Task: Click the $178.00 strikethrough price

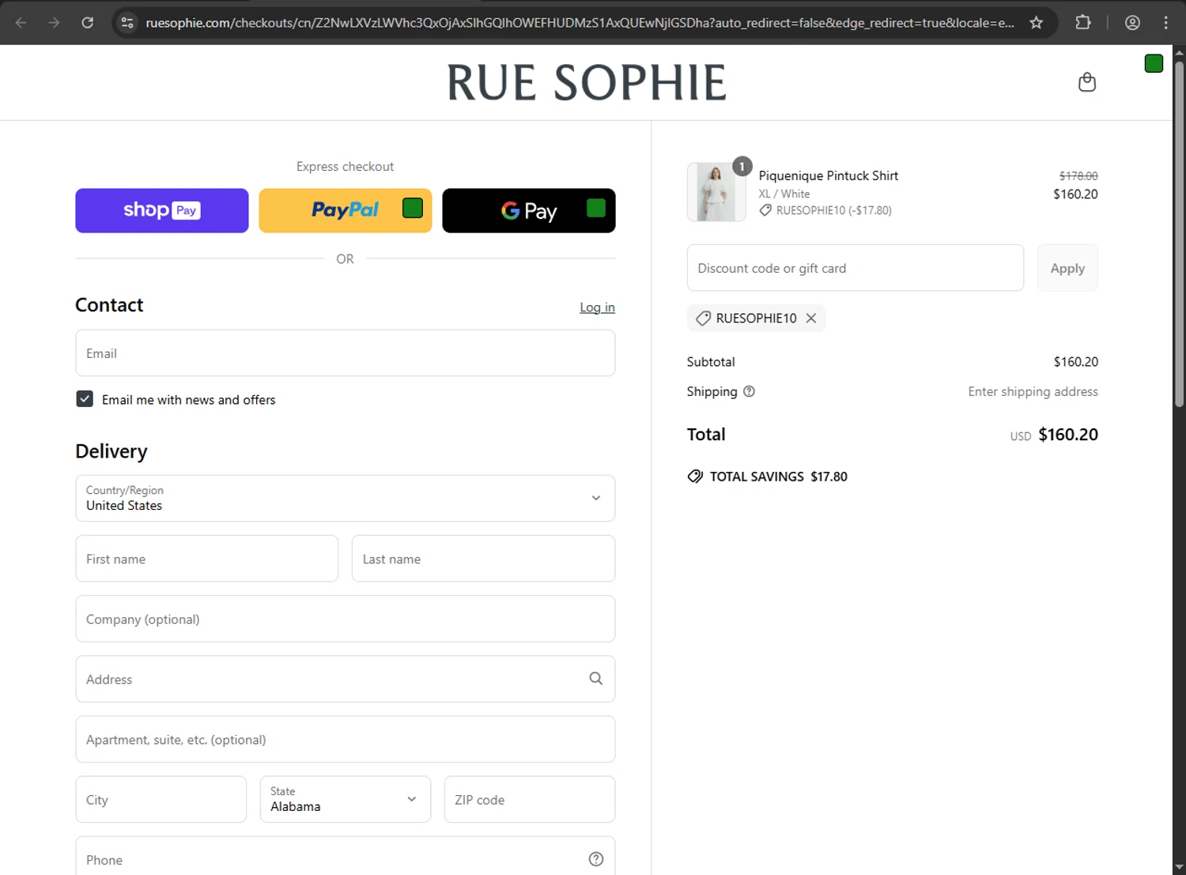Action: coord(1078,175)
